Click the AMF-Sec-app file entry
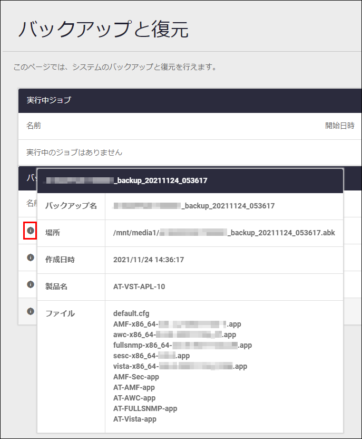 (136, 377)
